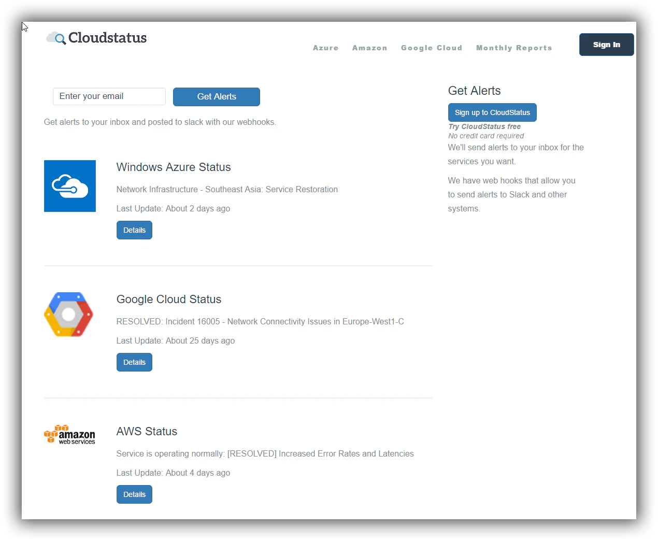
Task: Click the Get Alerts button
Action: 216,96
